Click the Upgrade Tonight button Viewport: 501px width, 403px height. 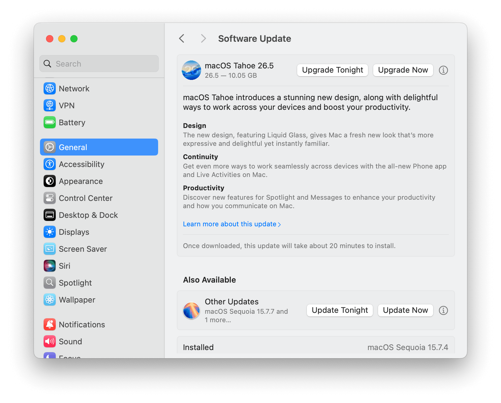click(333, 70)
